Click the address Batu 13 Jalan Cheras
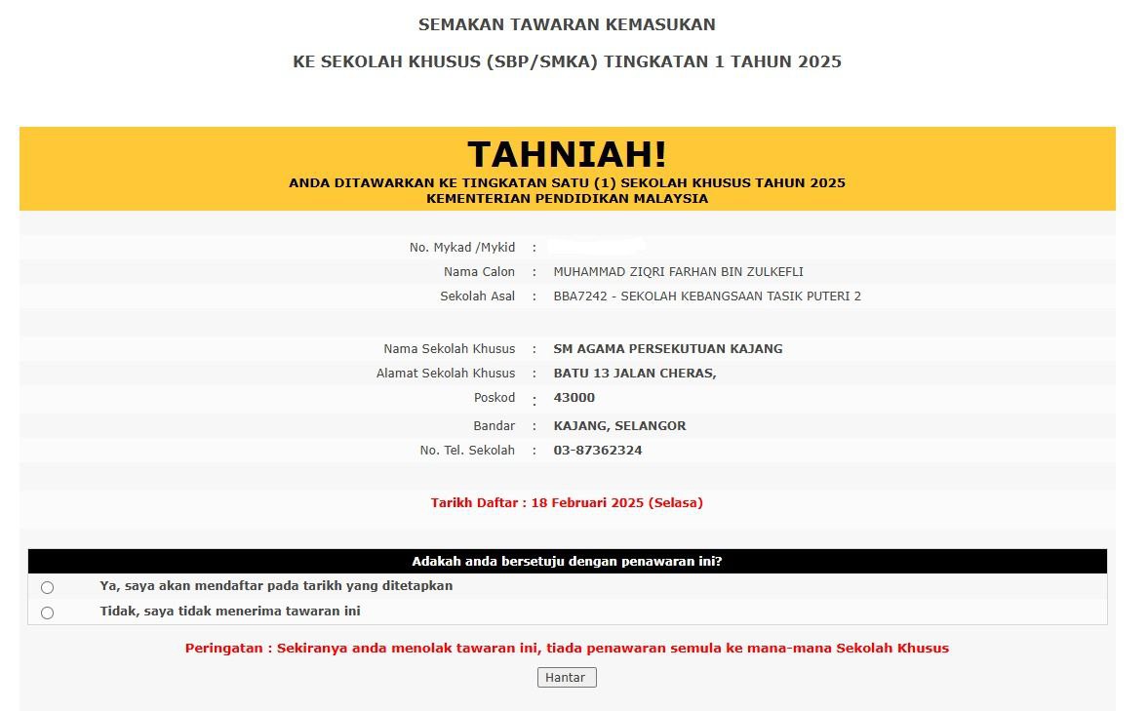The width and height of the screenshot is (1148, 711). tap(635, 374)
